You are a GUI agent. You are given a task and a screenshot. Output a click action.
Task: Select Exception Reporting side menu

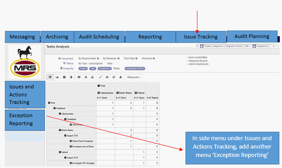(x=25, y=120)
